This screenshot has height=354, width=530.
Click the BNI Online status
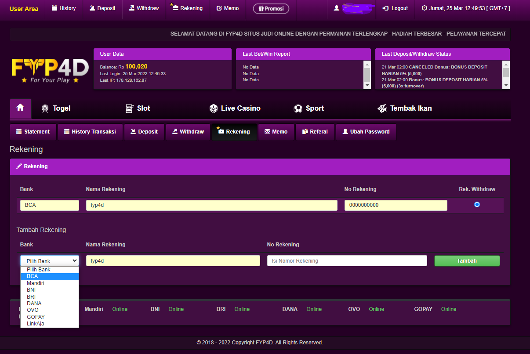click(x=176, y=309)
